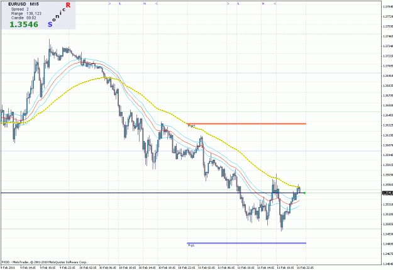Click the RgH label under red line
This screenshot has height=270, width=393.
(x=191, y=126)
